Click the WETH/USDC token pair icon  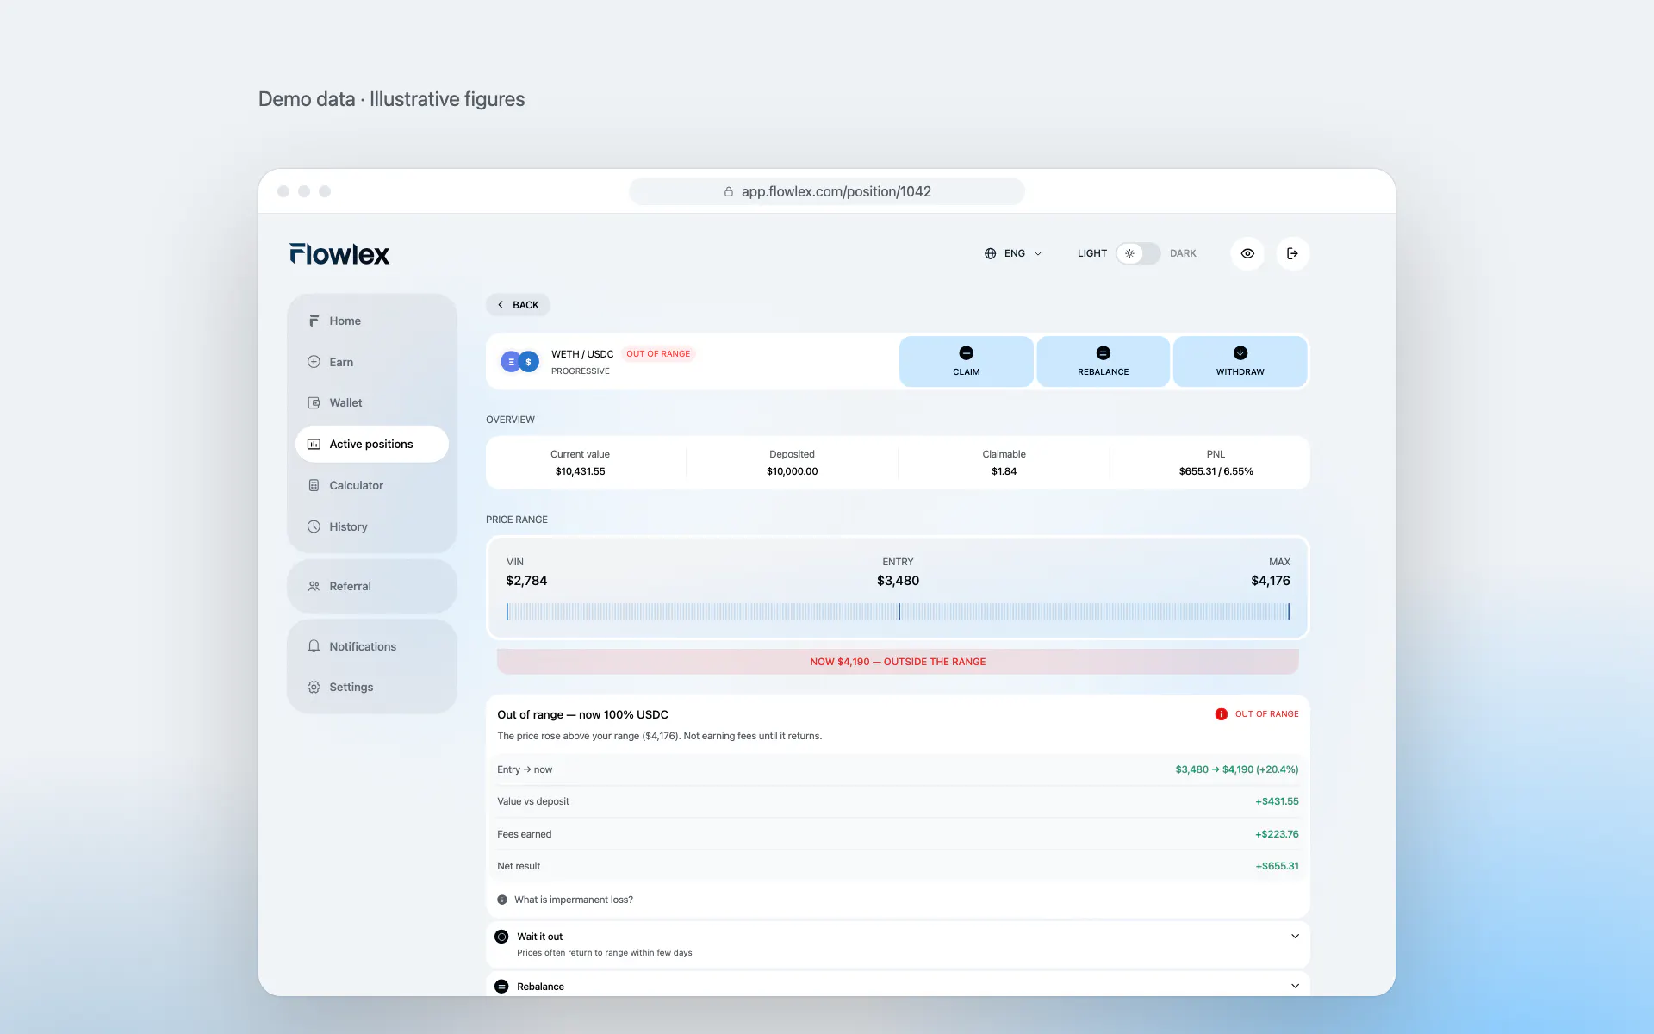[x=519, y=362]
